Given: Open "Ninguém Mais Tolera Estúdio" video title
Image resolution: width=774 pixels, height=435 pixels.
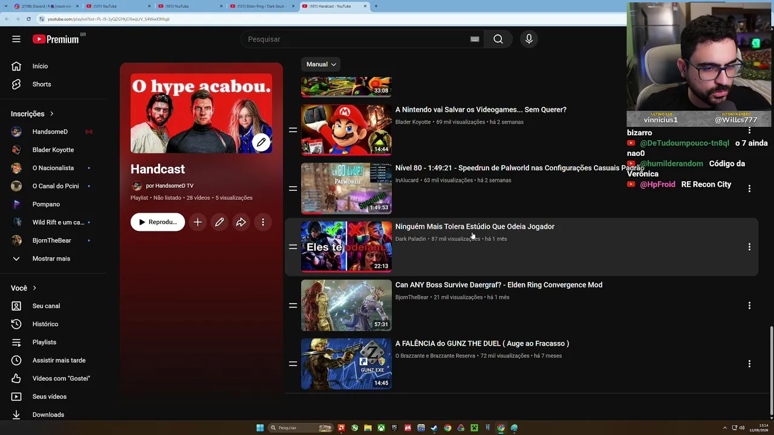Looking at the screenshot, I should (475, 227).
